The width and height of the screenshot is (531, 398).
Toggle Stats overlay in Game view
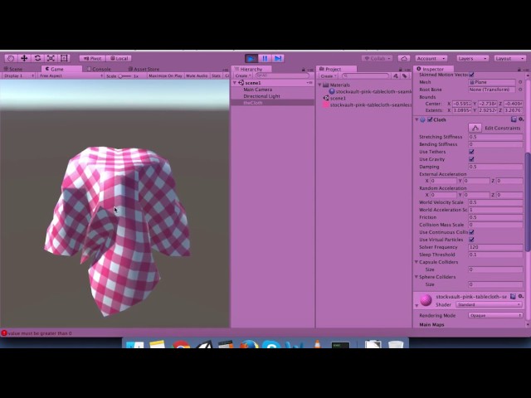(x=216, y=75)
